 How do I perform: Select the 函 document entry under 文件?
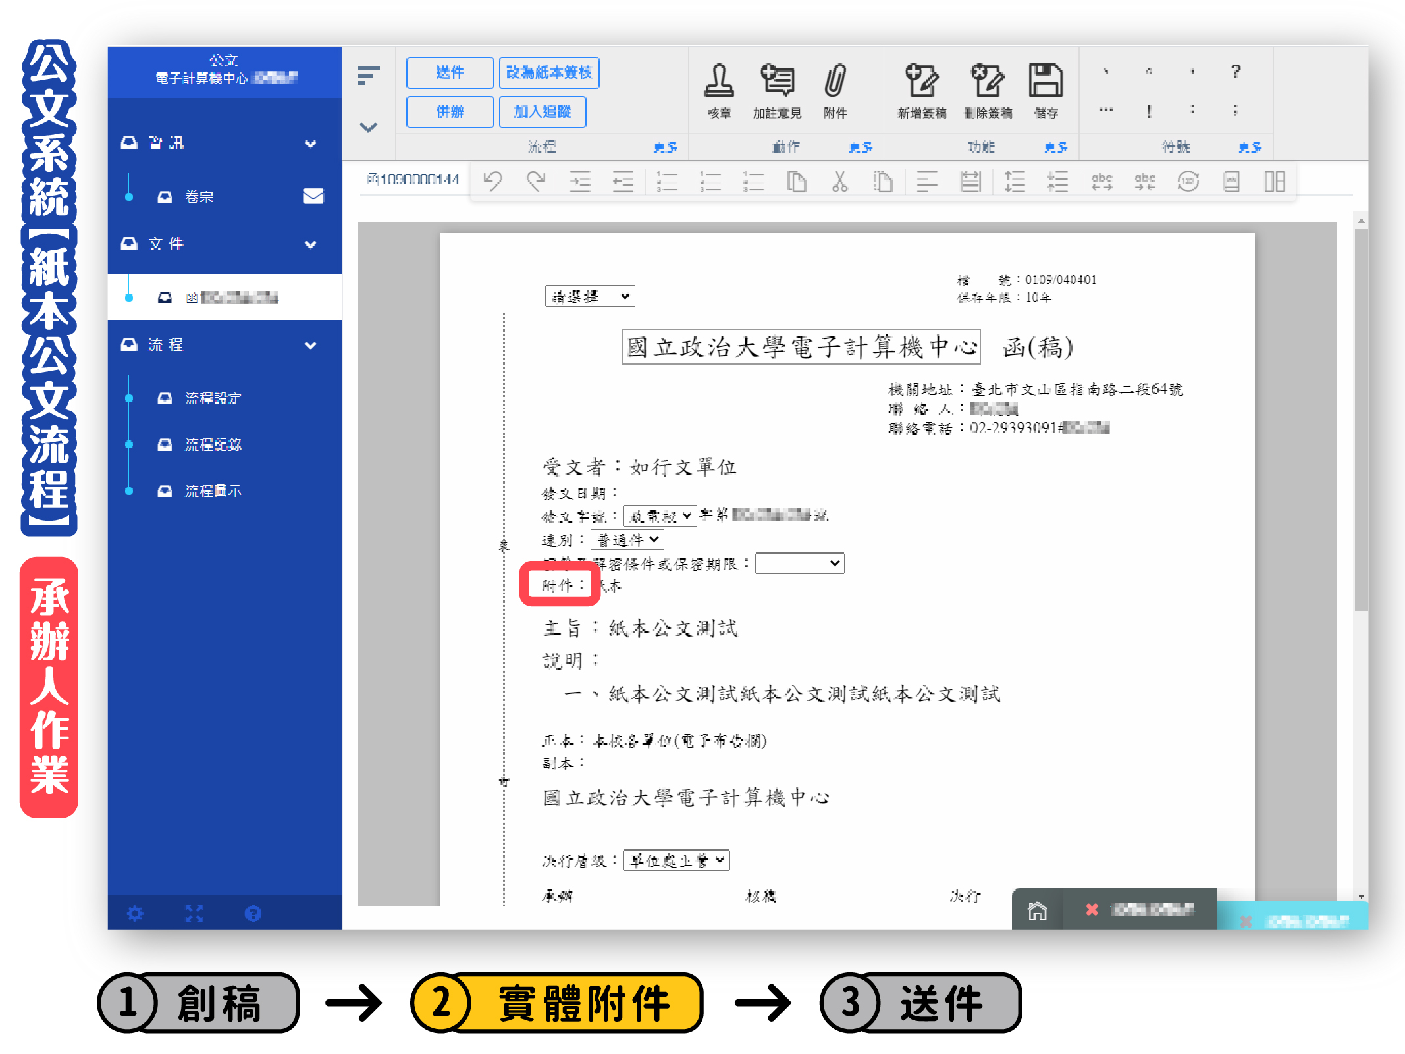coord(225,298)
